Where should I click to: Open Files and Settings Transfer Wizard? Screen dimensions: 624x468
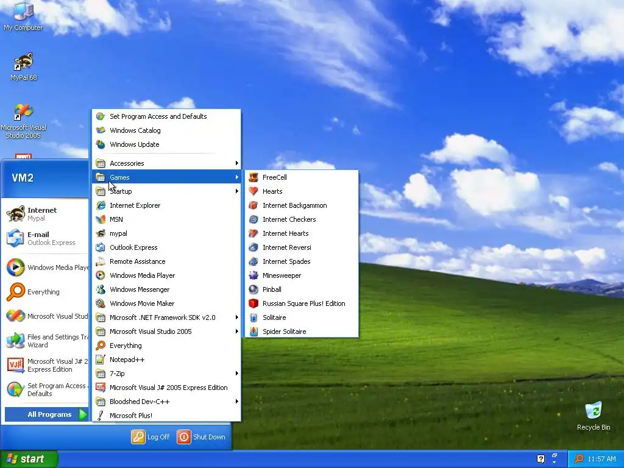[x=46, y=341]
